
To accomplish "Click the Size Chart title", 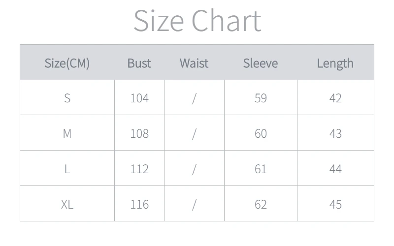I will [x=197, y=21].
